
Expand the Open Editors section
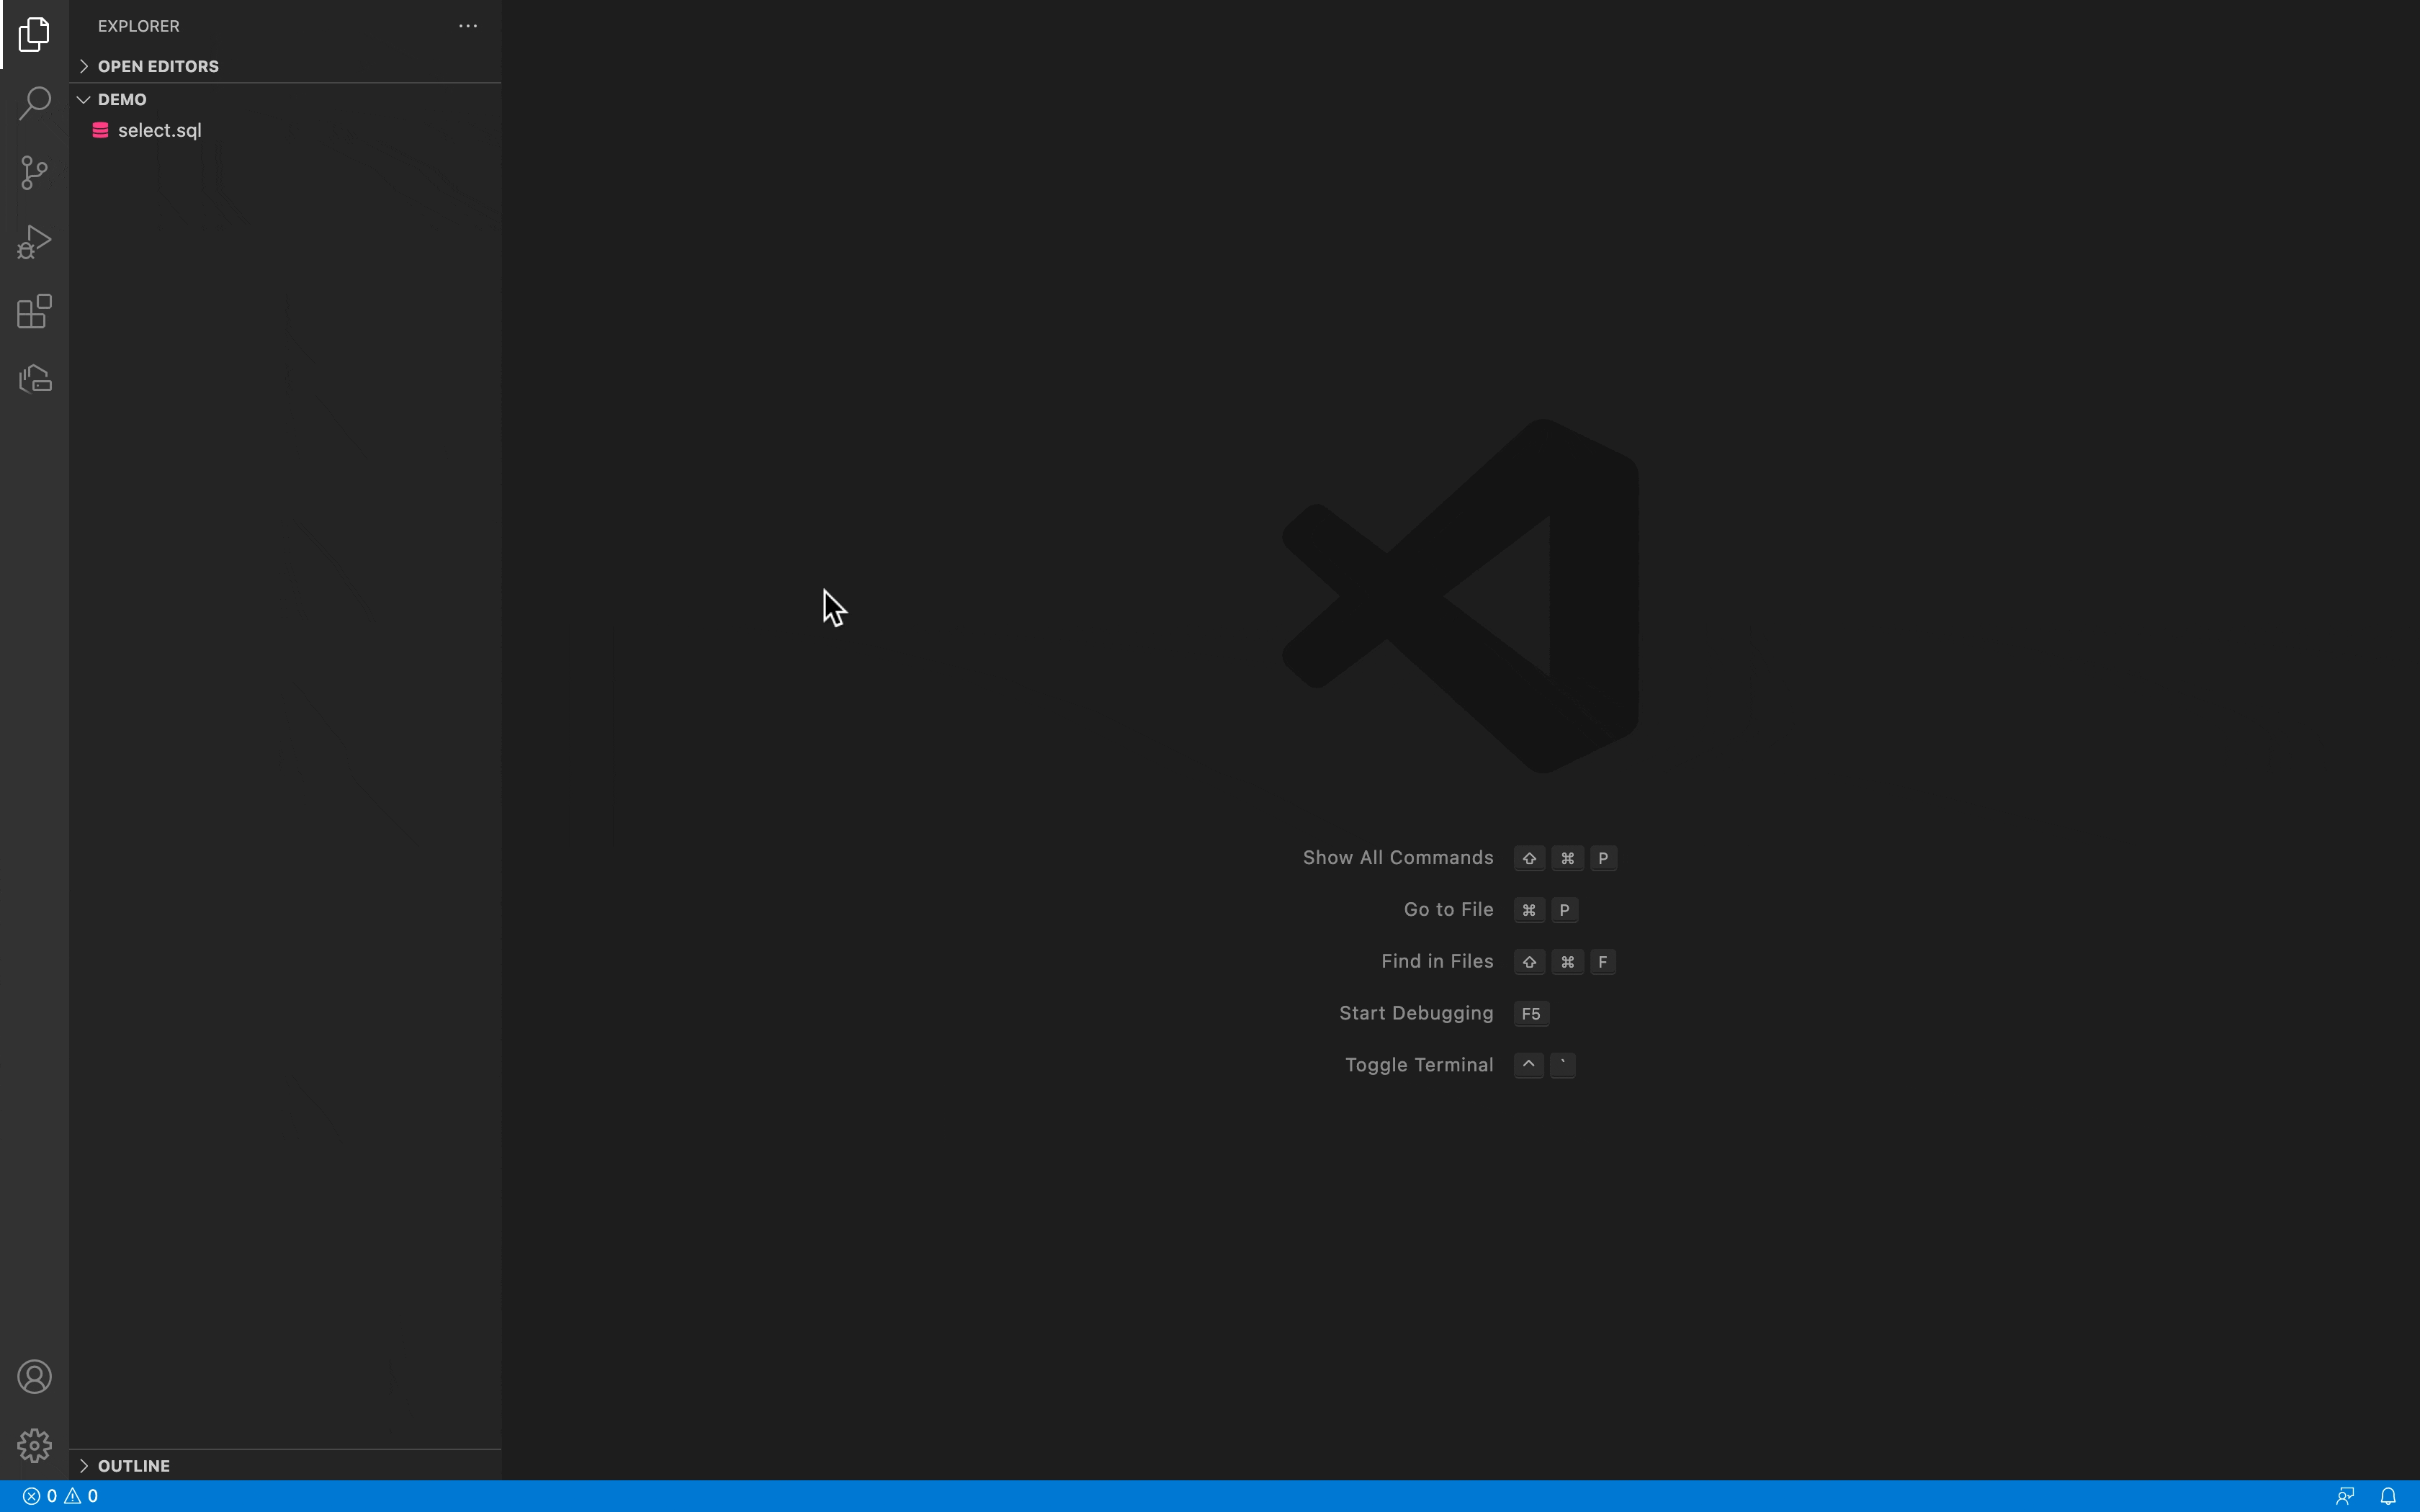pyautogui.click(x=285, y=66)
